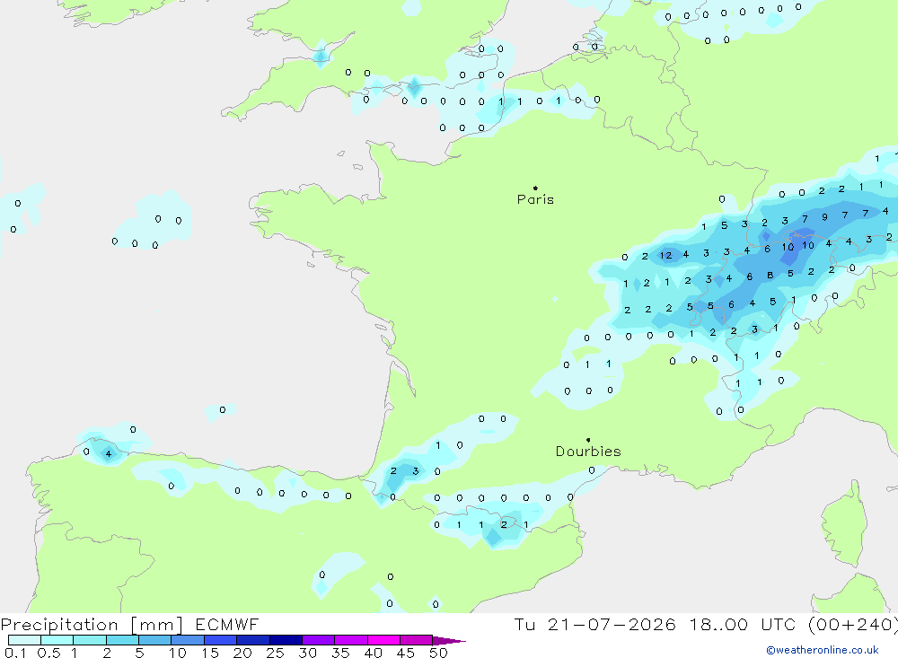Click the precipitation value 12 on the map
Screen dimensions: 898x658
(665, 256)
